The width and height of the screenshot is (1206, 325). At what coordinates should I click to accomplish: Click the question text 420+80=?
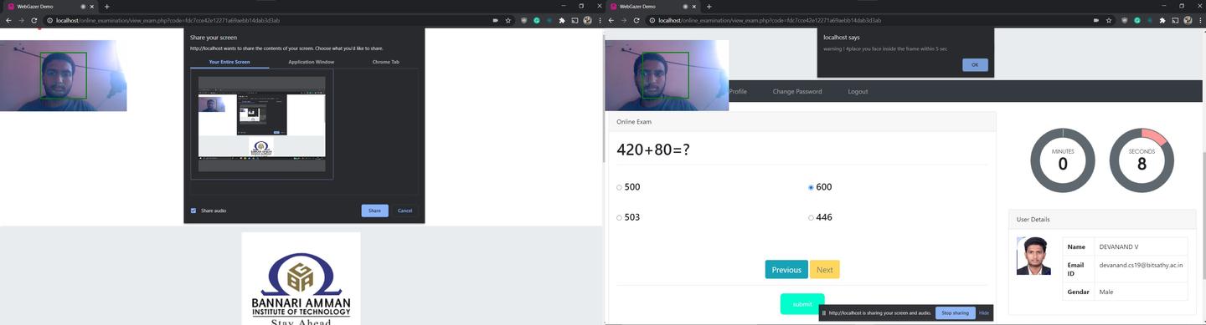tap(653, 150)
